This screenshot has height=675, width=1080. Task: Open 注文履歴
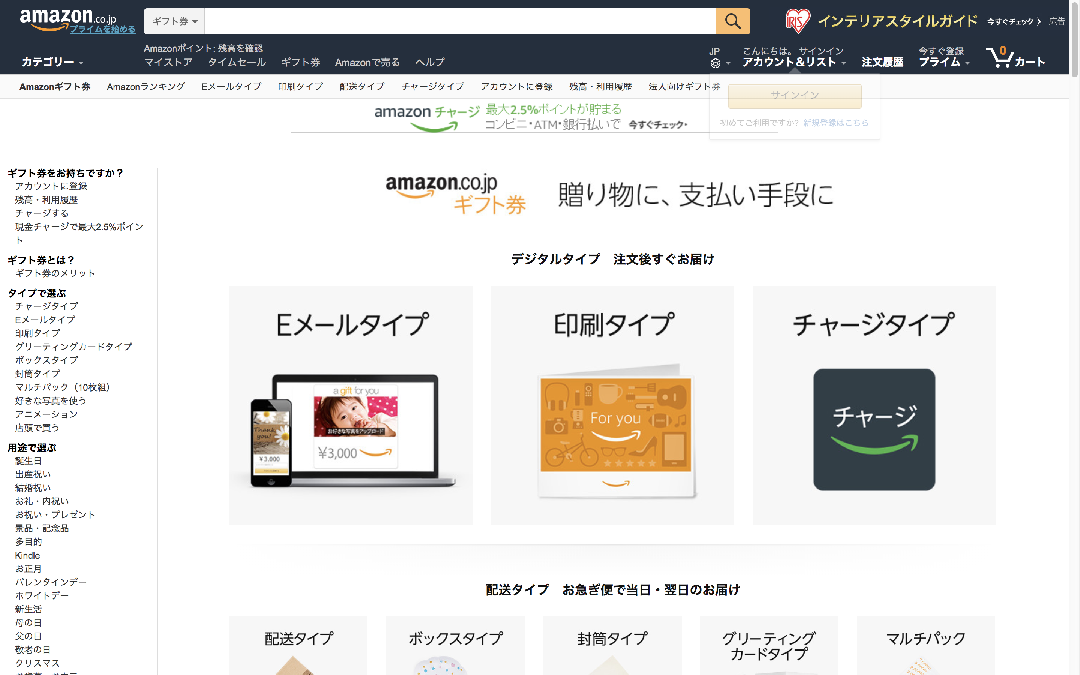pos(882,62)
